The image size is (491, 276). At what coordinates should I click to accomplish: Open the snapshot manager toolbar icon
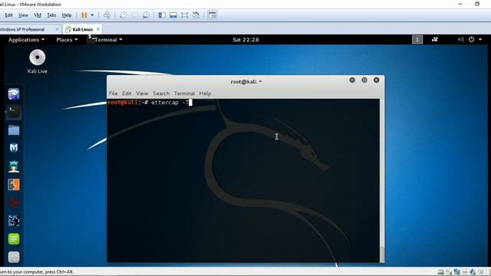point(146,15)
